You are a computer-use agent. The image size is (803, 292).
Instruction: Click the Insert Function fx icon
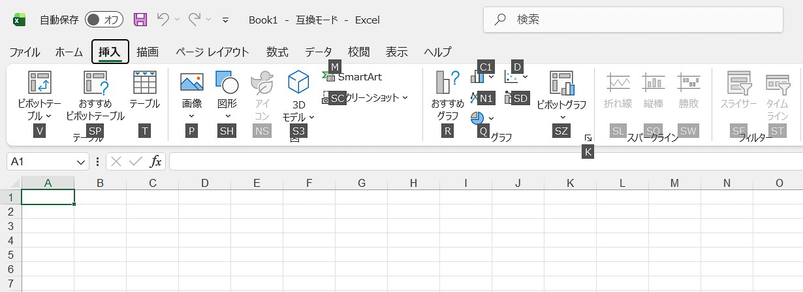155,161
